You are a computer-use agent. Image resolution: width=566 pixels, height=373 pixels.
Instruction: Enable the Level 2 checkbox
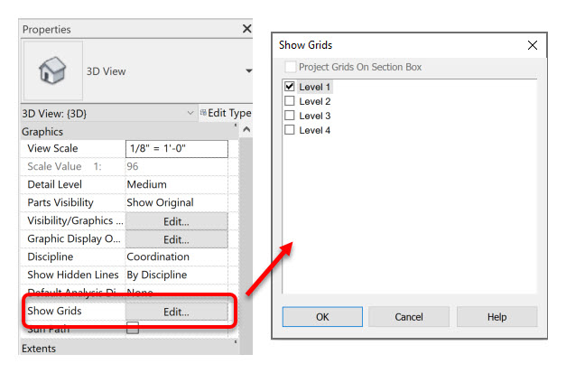pos(290,101)
